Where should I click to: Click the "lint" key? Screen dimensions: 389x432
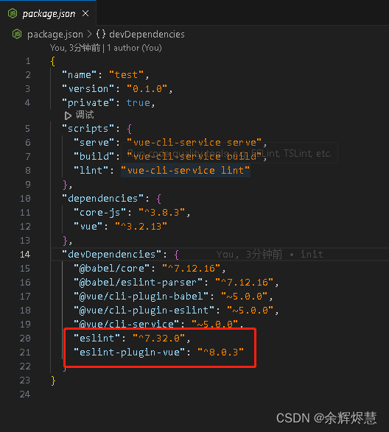(x=91, y=171)
